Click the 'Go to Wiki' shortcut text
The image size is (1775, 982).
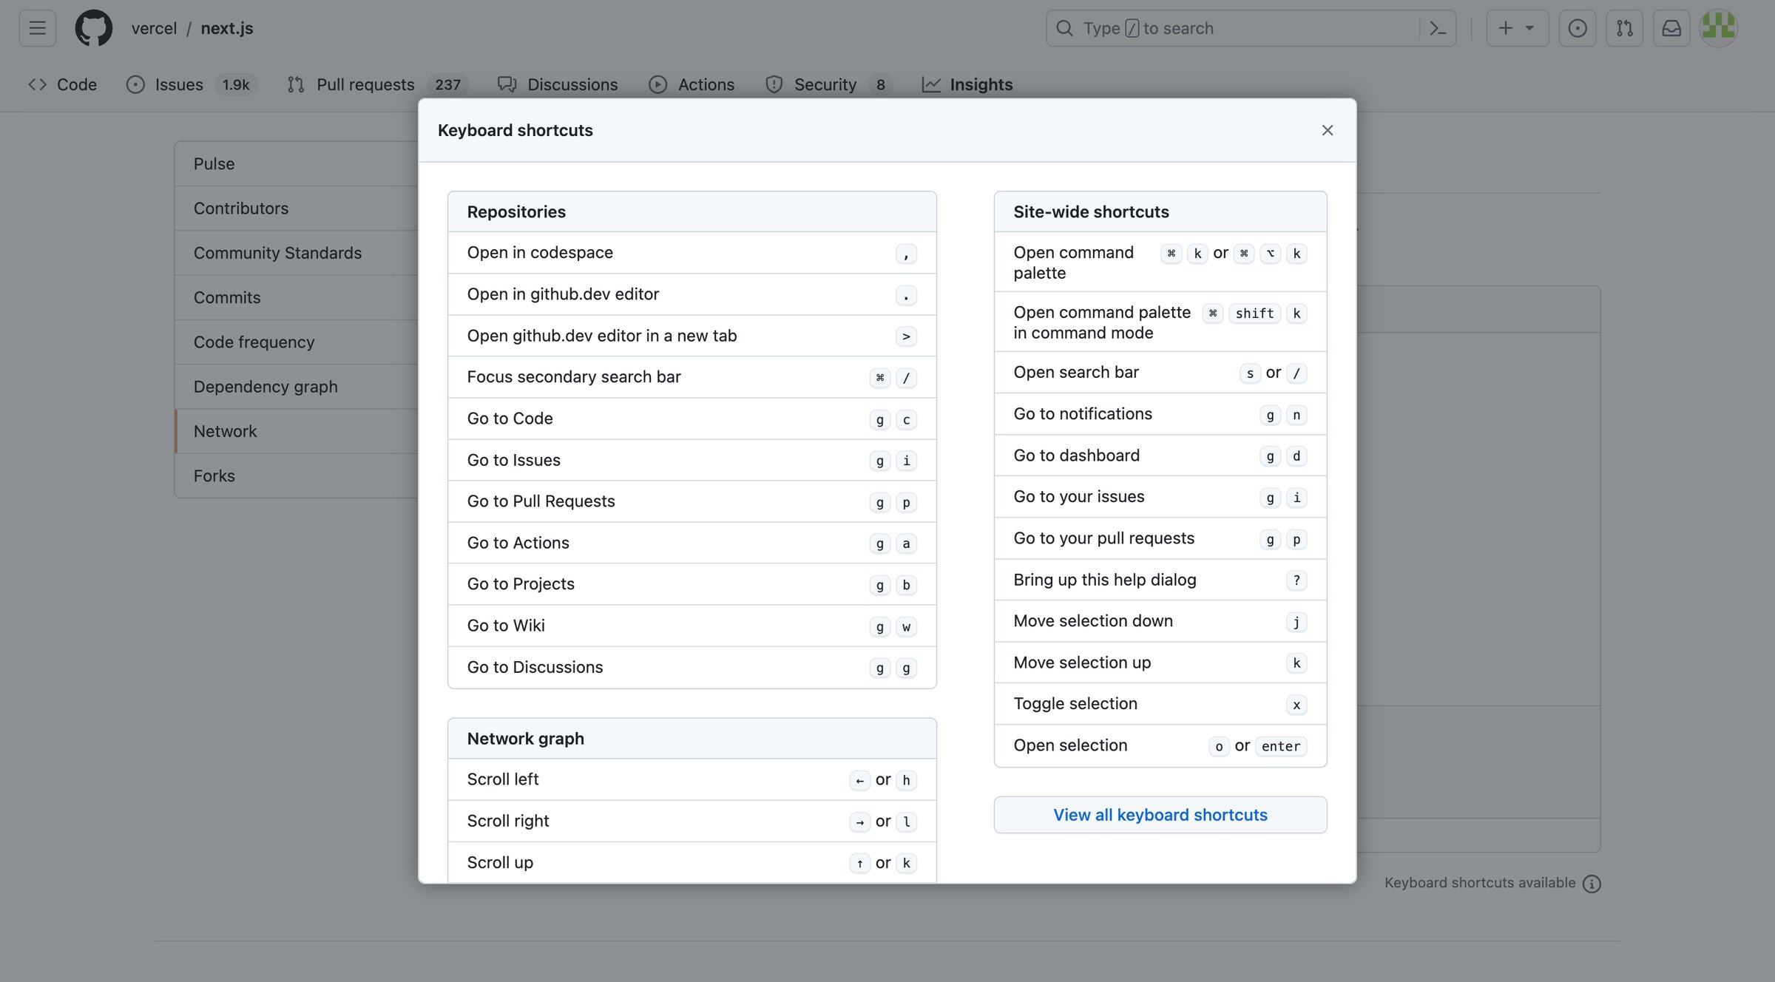tap(506, 626)
